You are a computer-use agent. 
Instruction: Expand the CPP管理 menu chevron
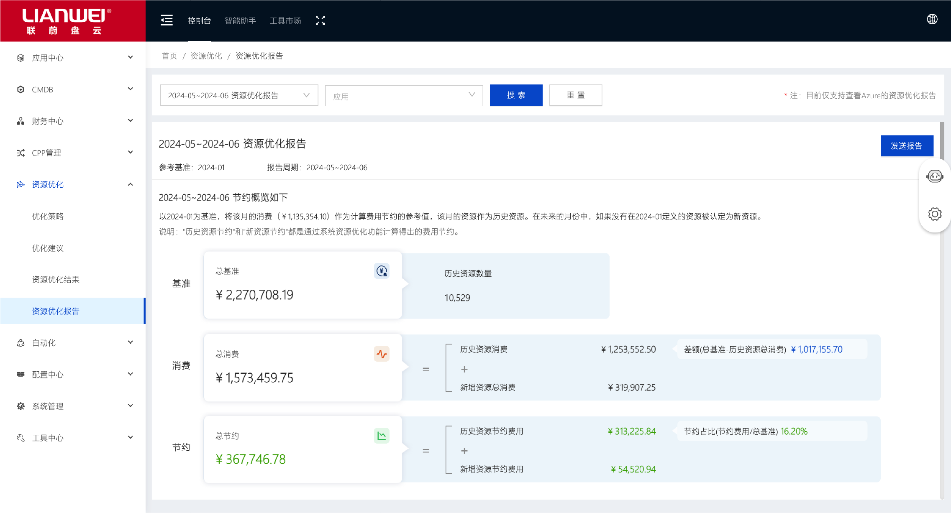[131, 152]
